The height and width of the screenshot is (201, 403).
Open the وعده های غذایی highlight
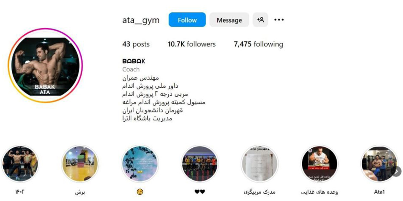319,163
